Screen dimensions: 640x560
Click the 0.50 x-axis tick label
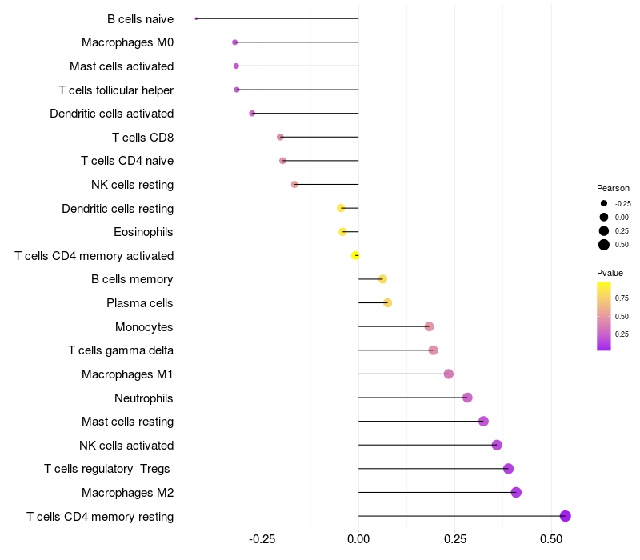[x=551, y=539]
